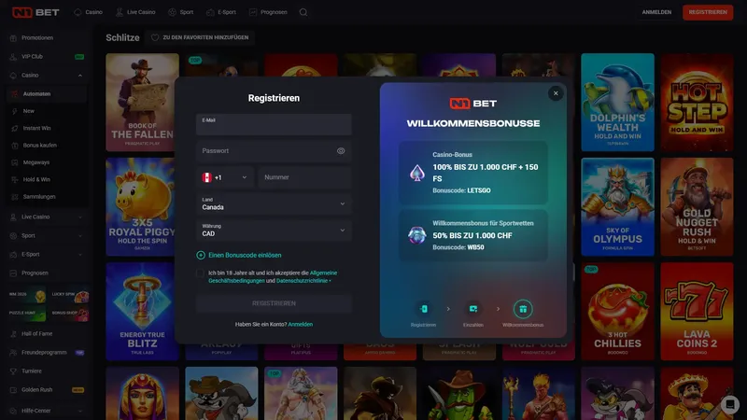The height and width of the screenshot is (420, 747).
Task: Click the plus icon for bonus code
Action: pyautogui.click(x=201, y=255)
